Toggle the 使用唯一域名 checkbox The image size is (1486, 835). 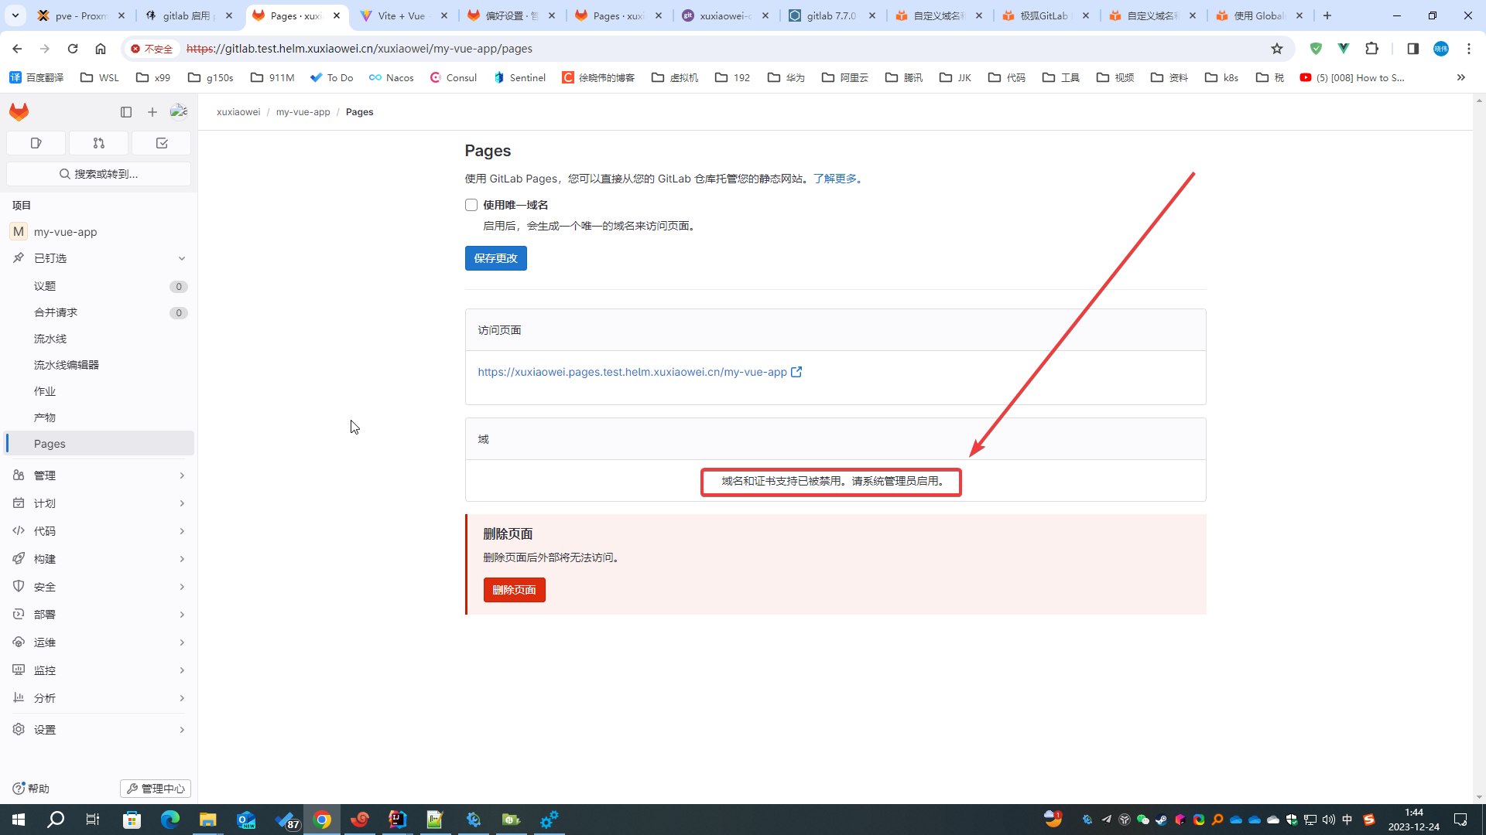coord(471,205)
